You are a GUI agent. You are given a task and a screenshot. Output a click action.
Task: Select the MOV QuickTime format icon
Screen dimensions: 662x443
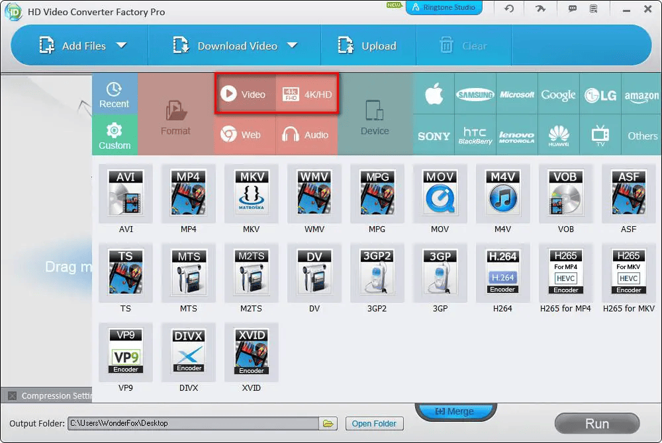click(x=440, y=193)
